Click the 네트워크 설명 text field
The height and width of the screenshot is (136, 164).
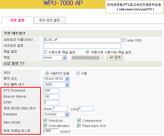(x=82, y=46)
